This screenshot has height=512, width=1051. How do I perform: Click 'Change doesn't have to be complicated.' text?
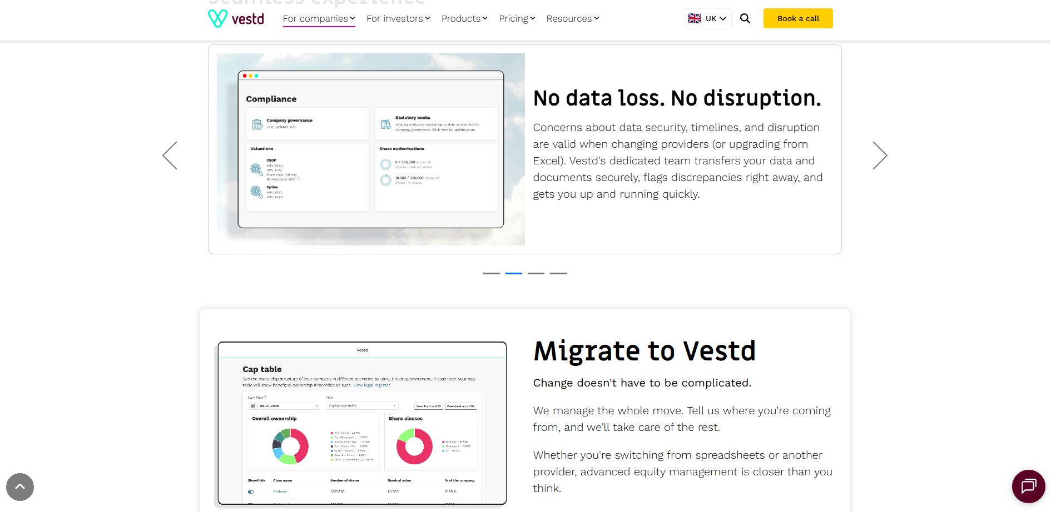642,383
